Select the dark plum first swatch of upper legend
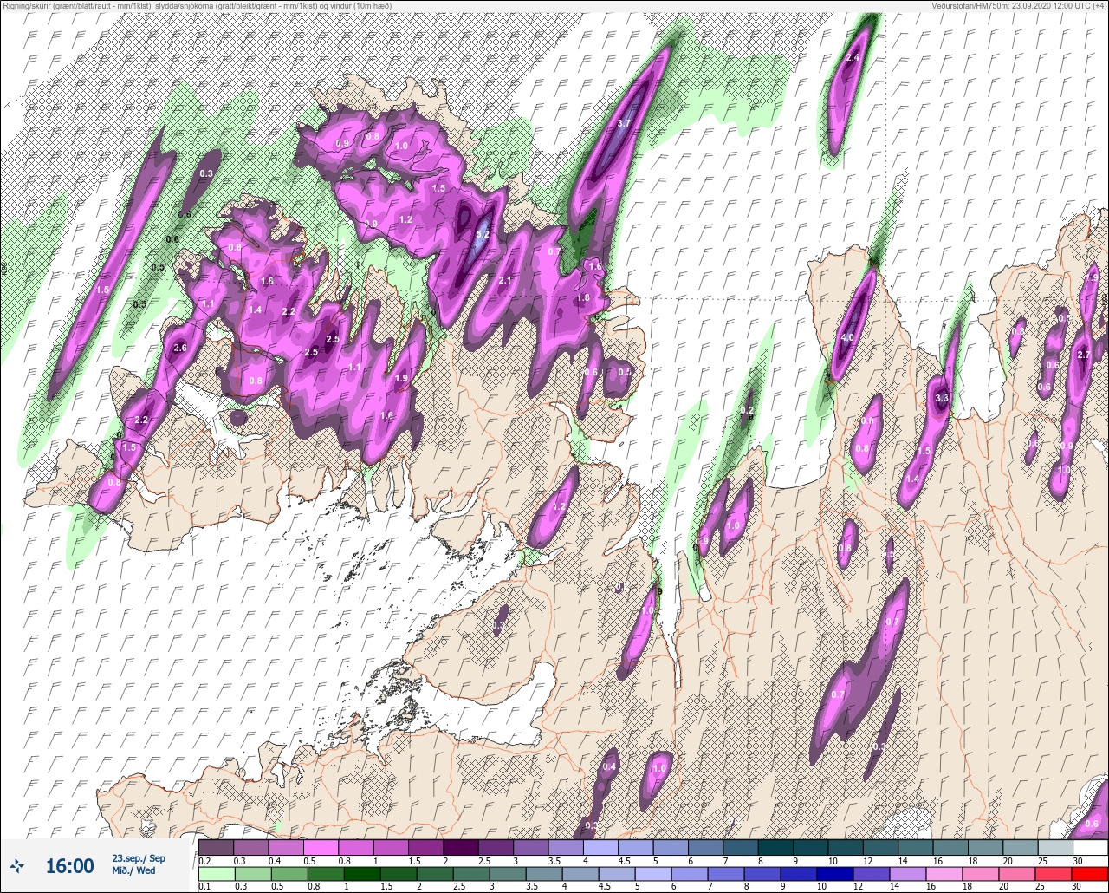Viewport: 1109px width, 893px height. pos(216,847)
